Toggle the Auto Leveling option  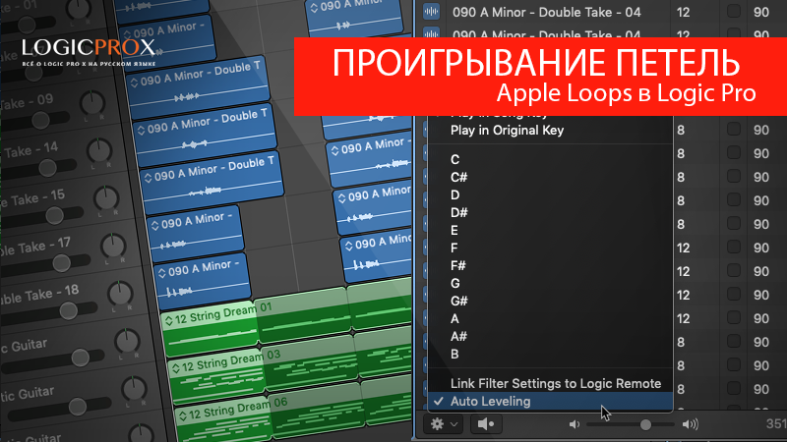[550, 402]
